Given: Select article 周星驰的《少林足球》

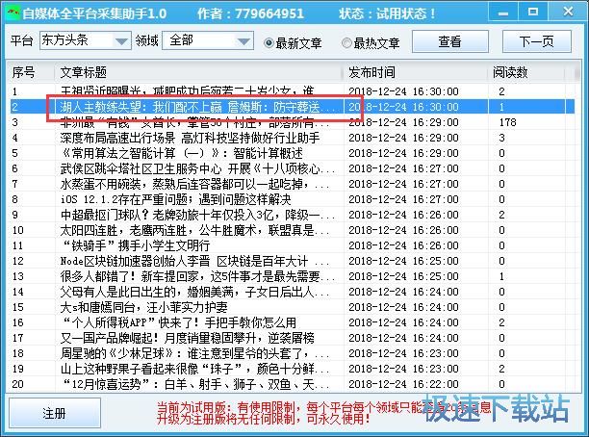Looking at the screenshot, I should (x=194, y=353).
